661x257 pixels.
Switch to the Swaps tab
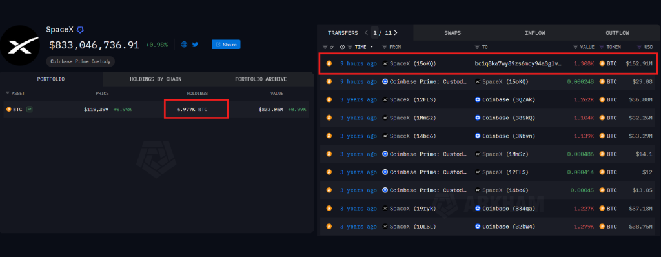click(453, 33)
